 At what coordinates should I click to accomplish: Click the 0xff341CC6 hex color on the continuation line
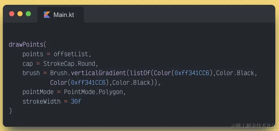pos(88,82)
